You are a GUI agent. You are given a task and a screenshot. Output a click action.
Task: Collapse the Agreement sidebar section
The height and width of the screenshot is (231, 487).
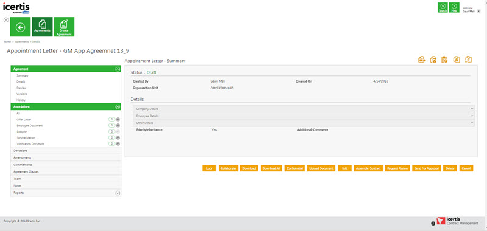click(117, 69)
